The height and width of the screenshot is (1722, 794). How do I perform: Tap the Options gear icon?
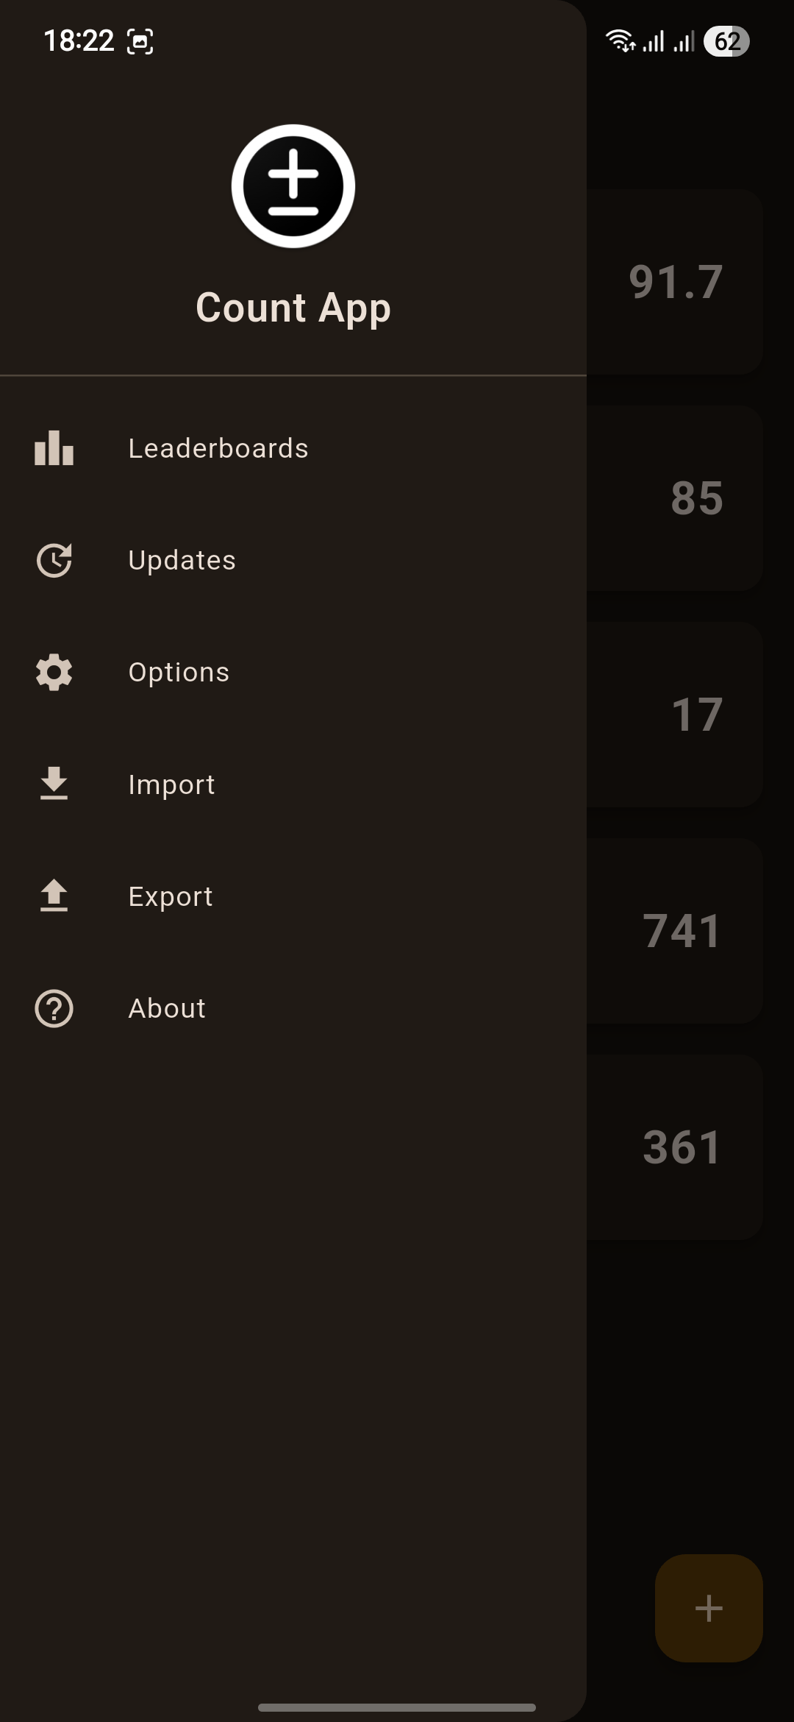click(x=54, y=673)
